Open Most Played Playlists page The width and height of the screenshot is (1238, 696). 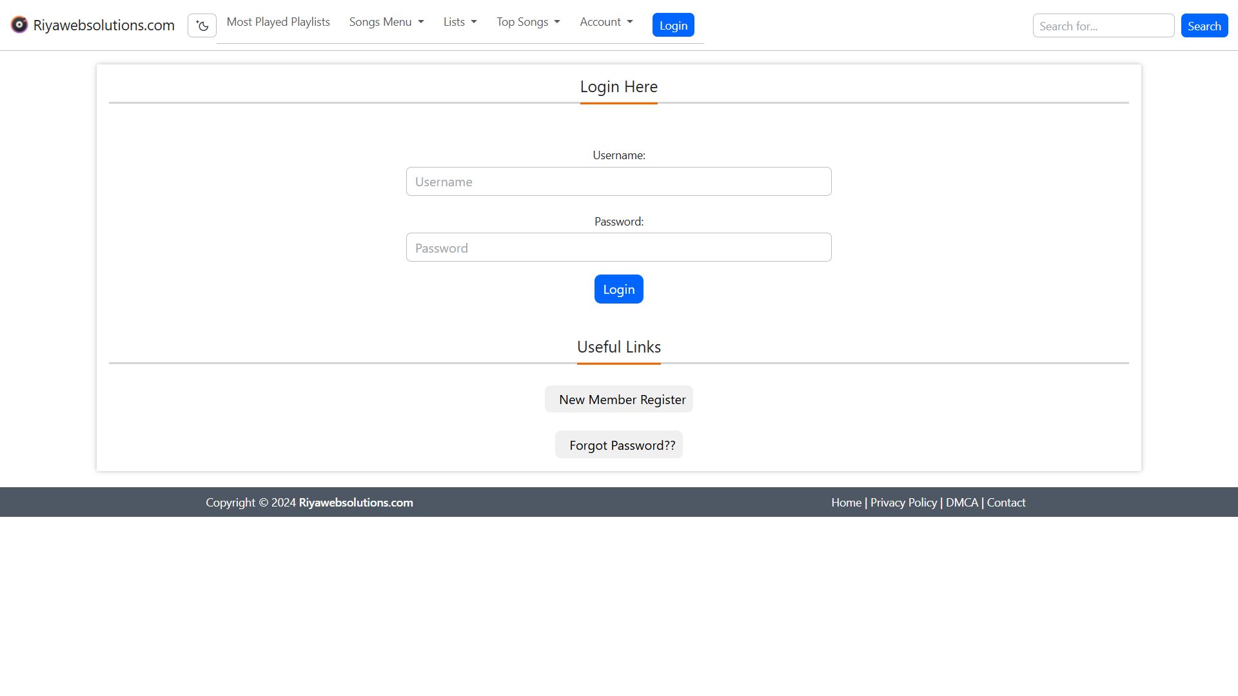pyautogui.click(x=278, y=22)
